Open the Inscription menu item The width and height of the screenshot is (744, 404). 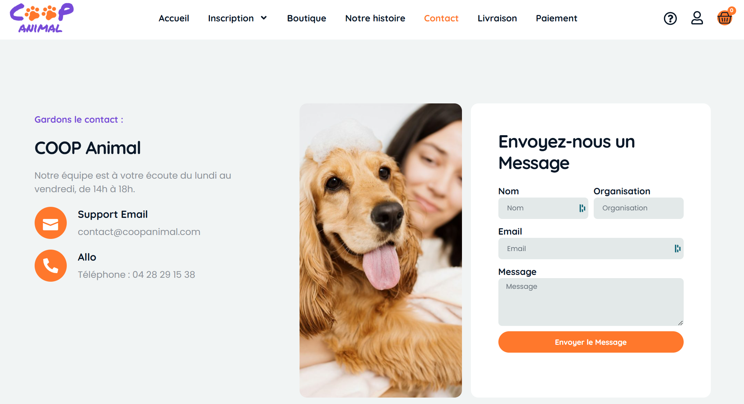click(231, 18)
